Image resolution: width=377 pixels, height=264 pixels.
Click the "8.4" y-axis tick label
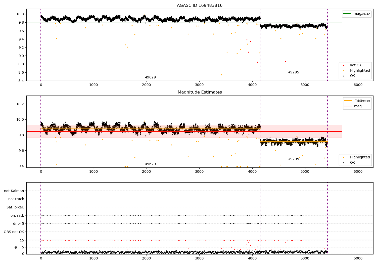tap(22, 81)
